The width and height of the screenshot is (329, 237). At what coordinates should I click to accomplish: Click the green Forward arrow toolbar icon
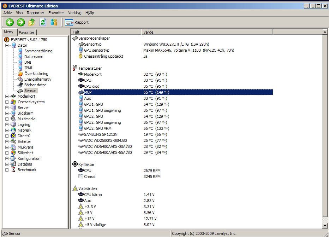click(x=21, y=22)
